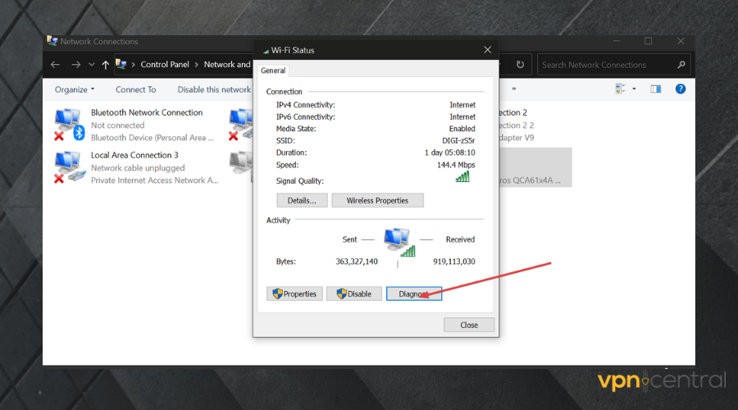Viewport: 738px width, 410px height.
Task: Open the Help question mark icon
Action: tap(680, 89)
